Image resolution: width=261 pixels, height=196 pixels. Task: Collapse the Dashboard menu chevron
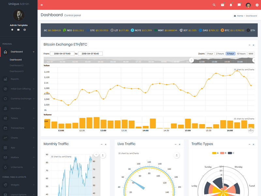[x=34, y=52]
